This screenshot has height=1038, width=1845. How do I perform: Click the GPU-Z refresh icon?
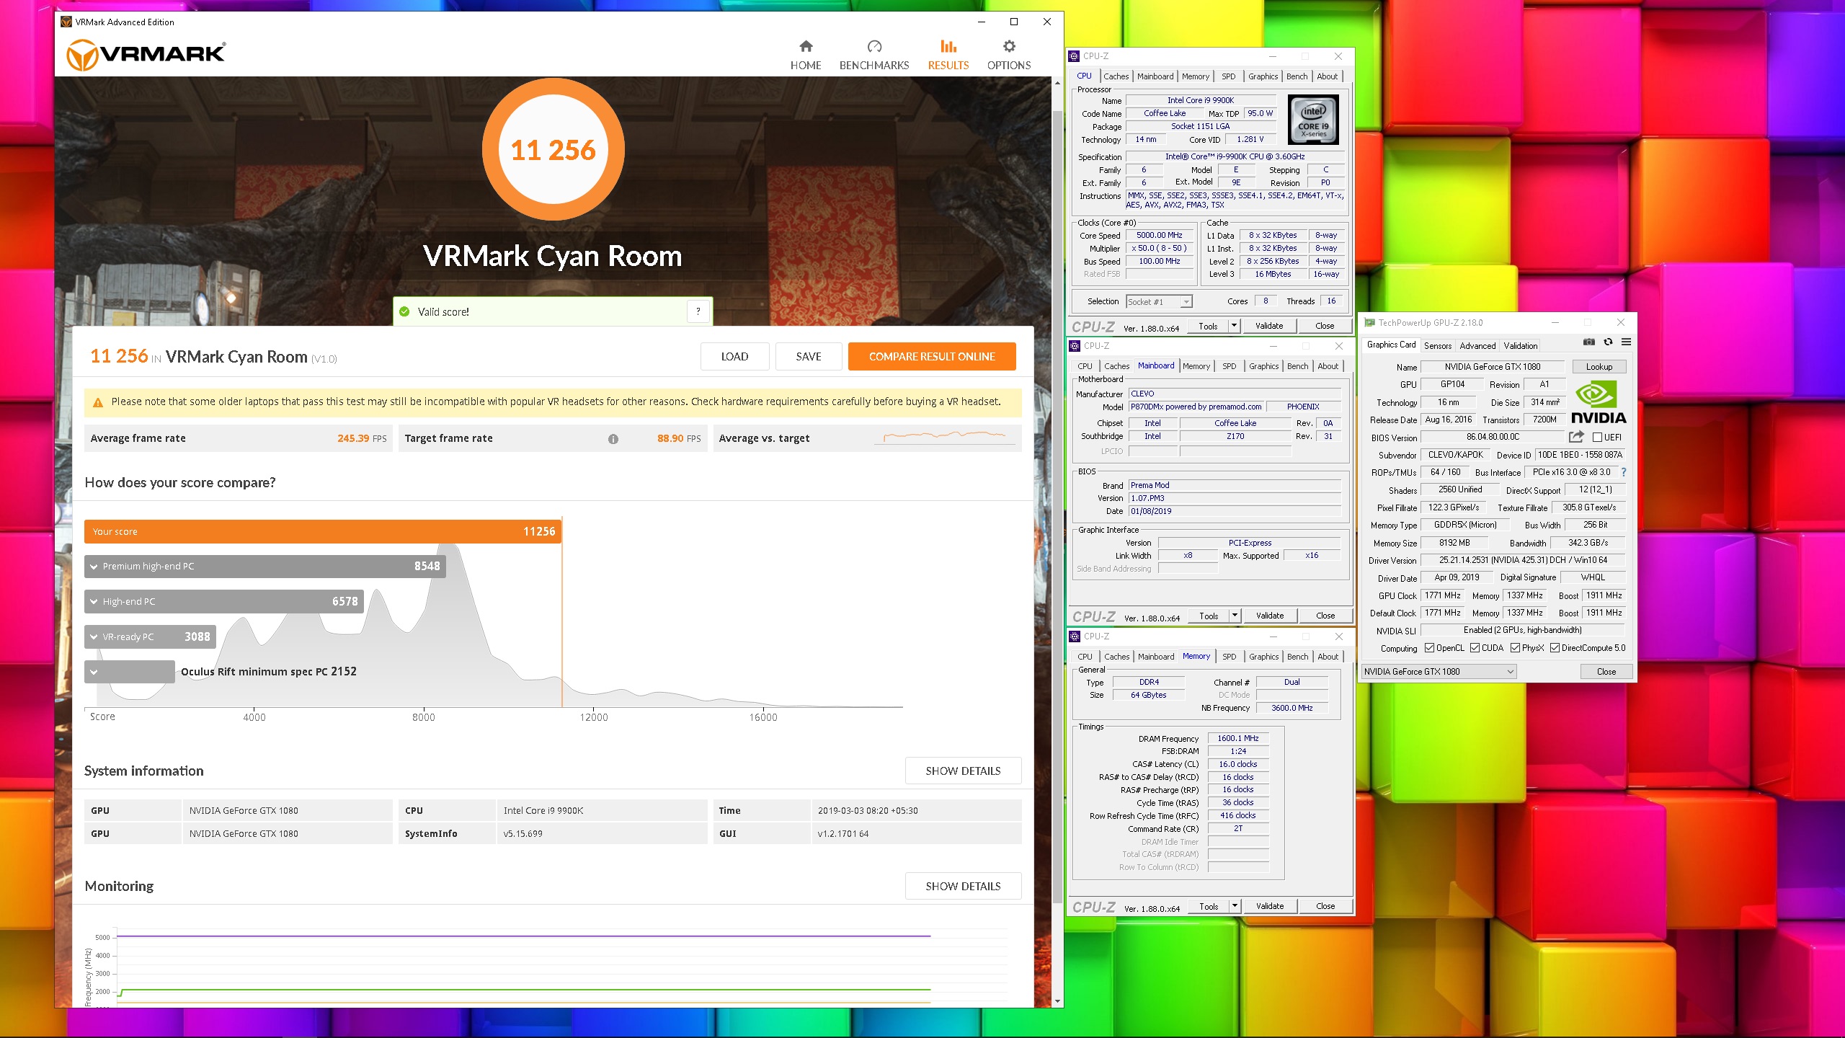click(1608, 342)
